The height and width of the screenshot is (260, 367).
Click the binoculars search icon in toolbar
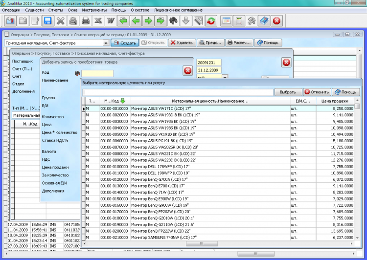pyautogui.click(x=173, y=21)
